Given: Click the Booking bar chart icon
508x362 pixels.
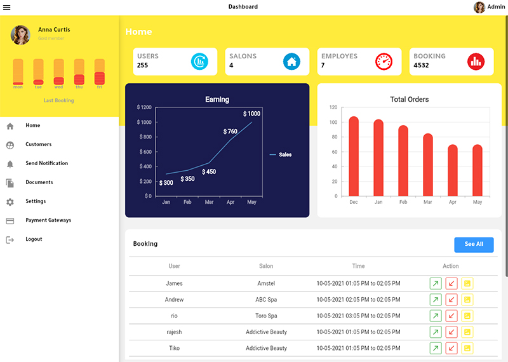Looking at the screenshot, I should click(476, 61).
